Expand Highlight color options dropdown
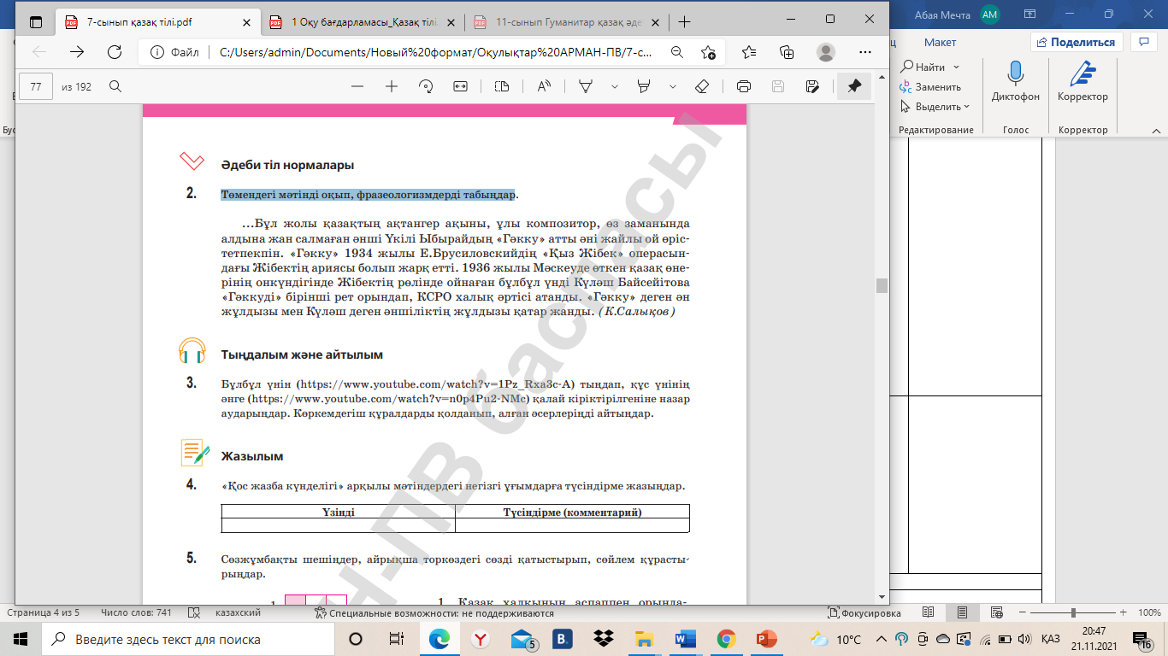This screenshot has width=1168, height=656. click(673, 87)
